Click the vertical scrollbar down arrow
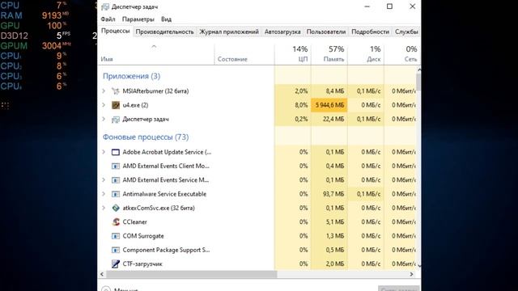 click(419, 266)
